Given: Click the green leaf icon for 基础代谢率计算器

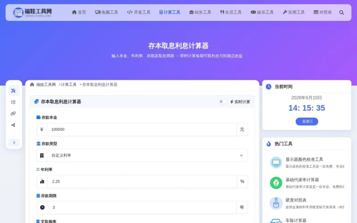Looking at the screenshot, I should [276, 183].
